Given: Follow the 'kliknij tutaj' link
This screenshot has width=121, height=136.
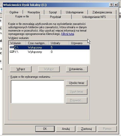Looking at the screenshot, I should click(x=68, y=34).
